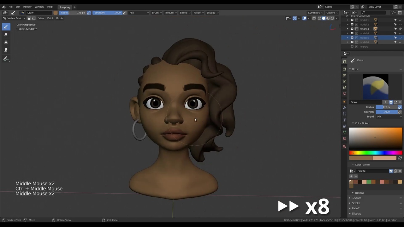Select the Blur tool in the left toolbar

(6, 34)
